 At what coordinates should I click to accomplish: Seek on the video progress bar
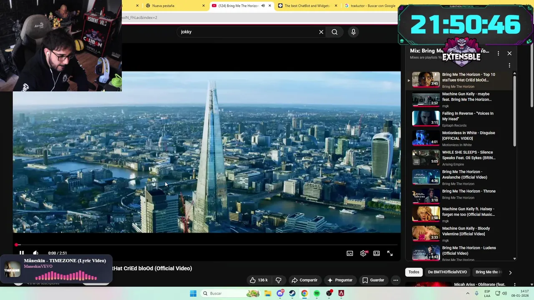(207, 245)
